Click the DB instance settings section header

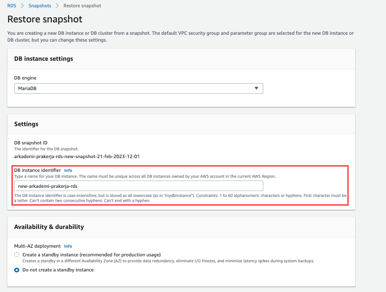[x=43, y=58]
